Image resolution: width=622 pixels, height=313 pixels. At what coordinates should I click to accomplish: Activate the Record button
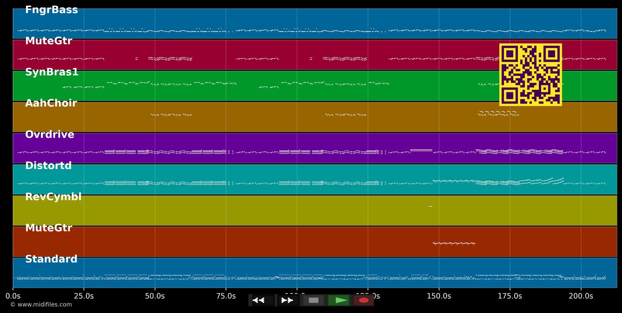(x=363, y=300)
